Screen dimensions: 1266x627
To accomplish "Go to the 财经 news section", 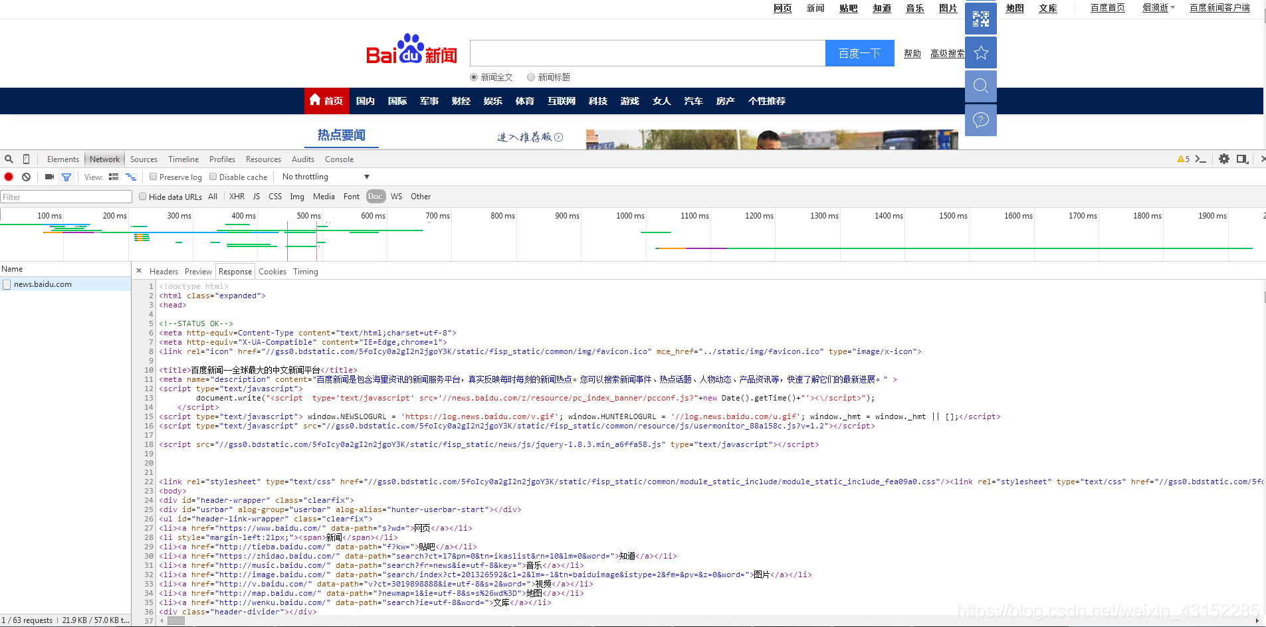I will [x=461, y=101].
